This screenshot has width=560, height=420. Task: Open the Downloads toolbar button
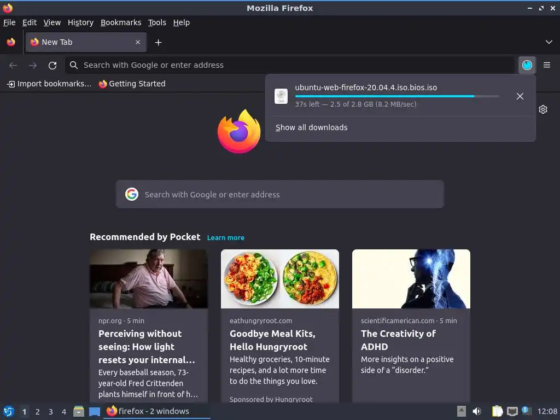527,65
